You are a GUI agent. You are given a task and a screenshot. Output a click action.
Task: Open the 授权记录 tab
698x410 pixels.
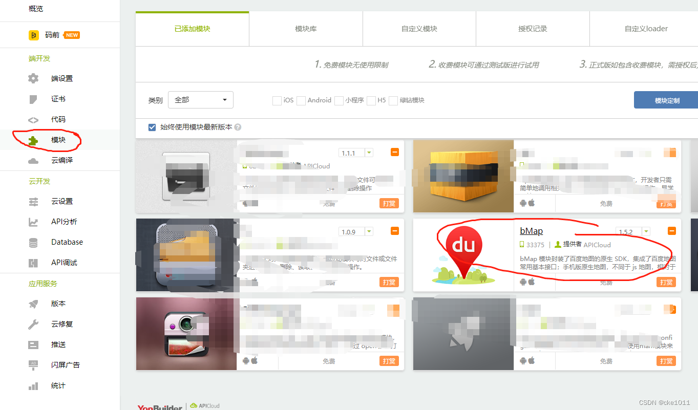[533, 29]
